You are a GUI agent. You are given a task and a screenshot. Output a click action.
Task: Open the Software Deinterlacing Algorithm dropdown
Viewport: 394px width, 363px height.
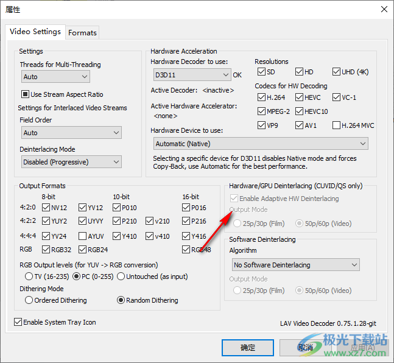point(296,265)
